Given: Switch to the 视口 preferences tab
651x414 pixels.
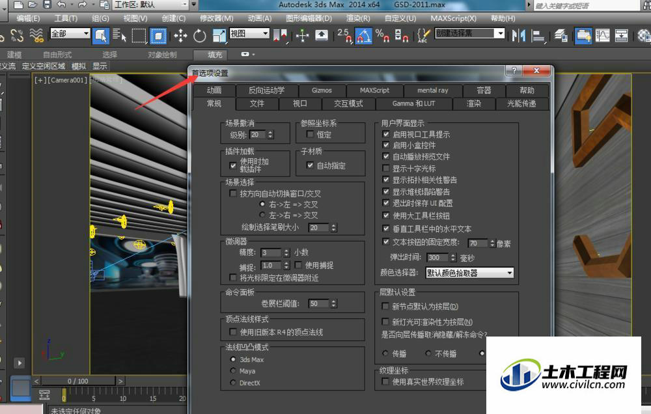Looking at the screenshot, I should pyautogui.click(x=299, y=103).
